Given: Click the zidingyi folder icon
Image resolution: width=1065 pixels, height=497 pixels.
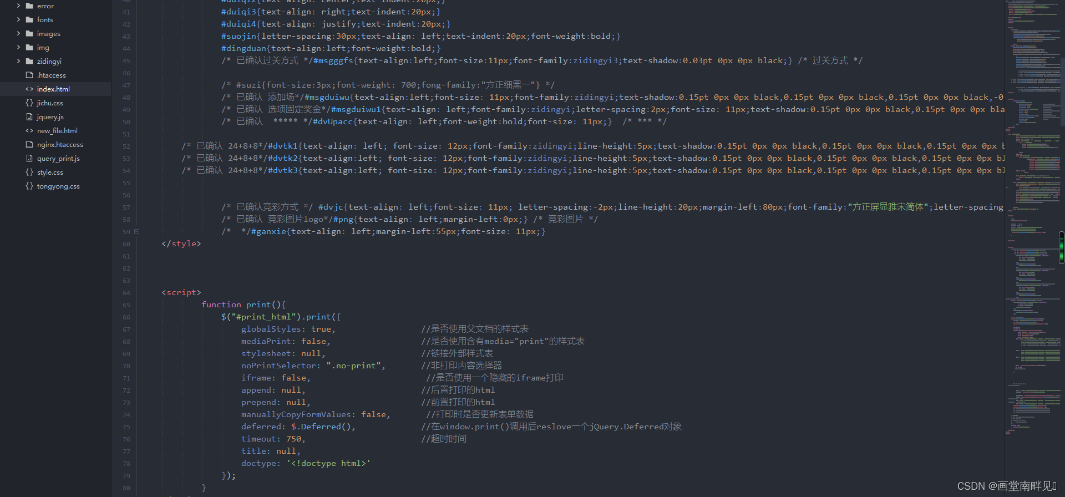Looking at the screenshot, I should pyautogui.click(x=29, y=61).
